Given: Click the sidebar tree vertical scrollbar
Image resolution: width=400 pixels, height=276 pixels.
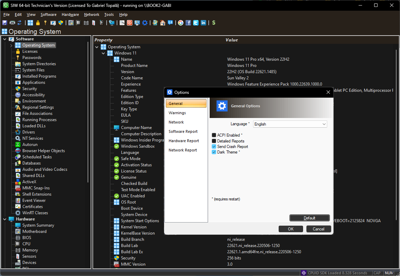Looking at the screenshot, I should point(88,112).
